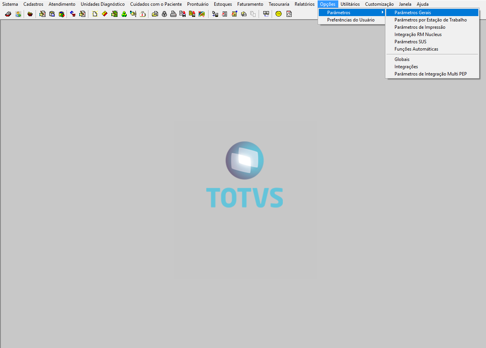Viewport: 486px width, 348px height.
Task: Select Parâmetros por Estação de Trabalho
Action: click(432, 20)
